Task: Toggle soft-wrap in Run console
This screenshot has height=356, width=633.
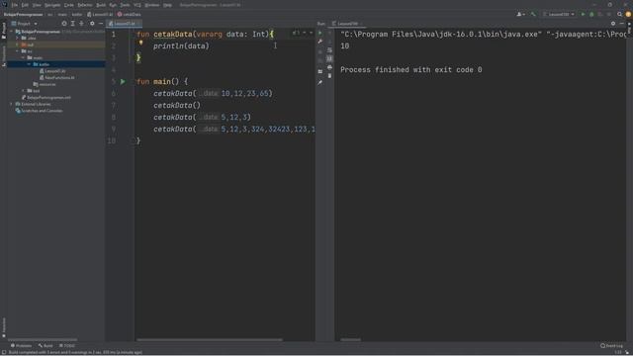Action: 329,50
